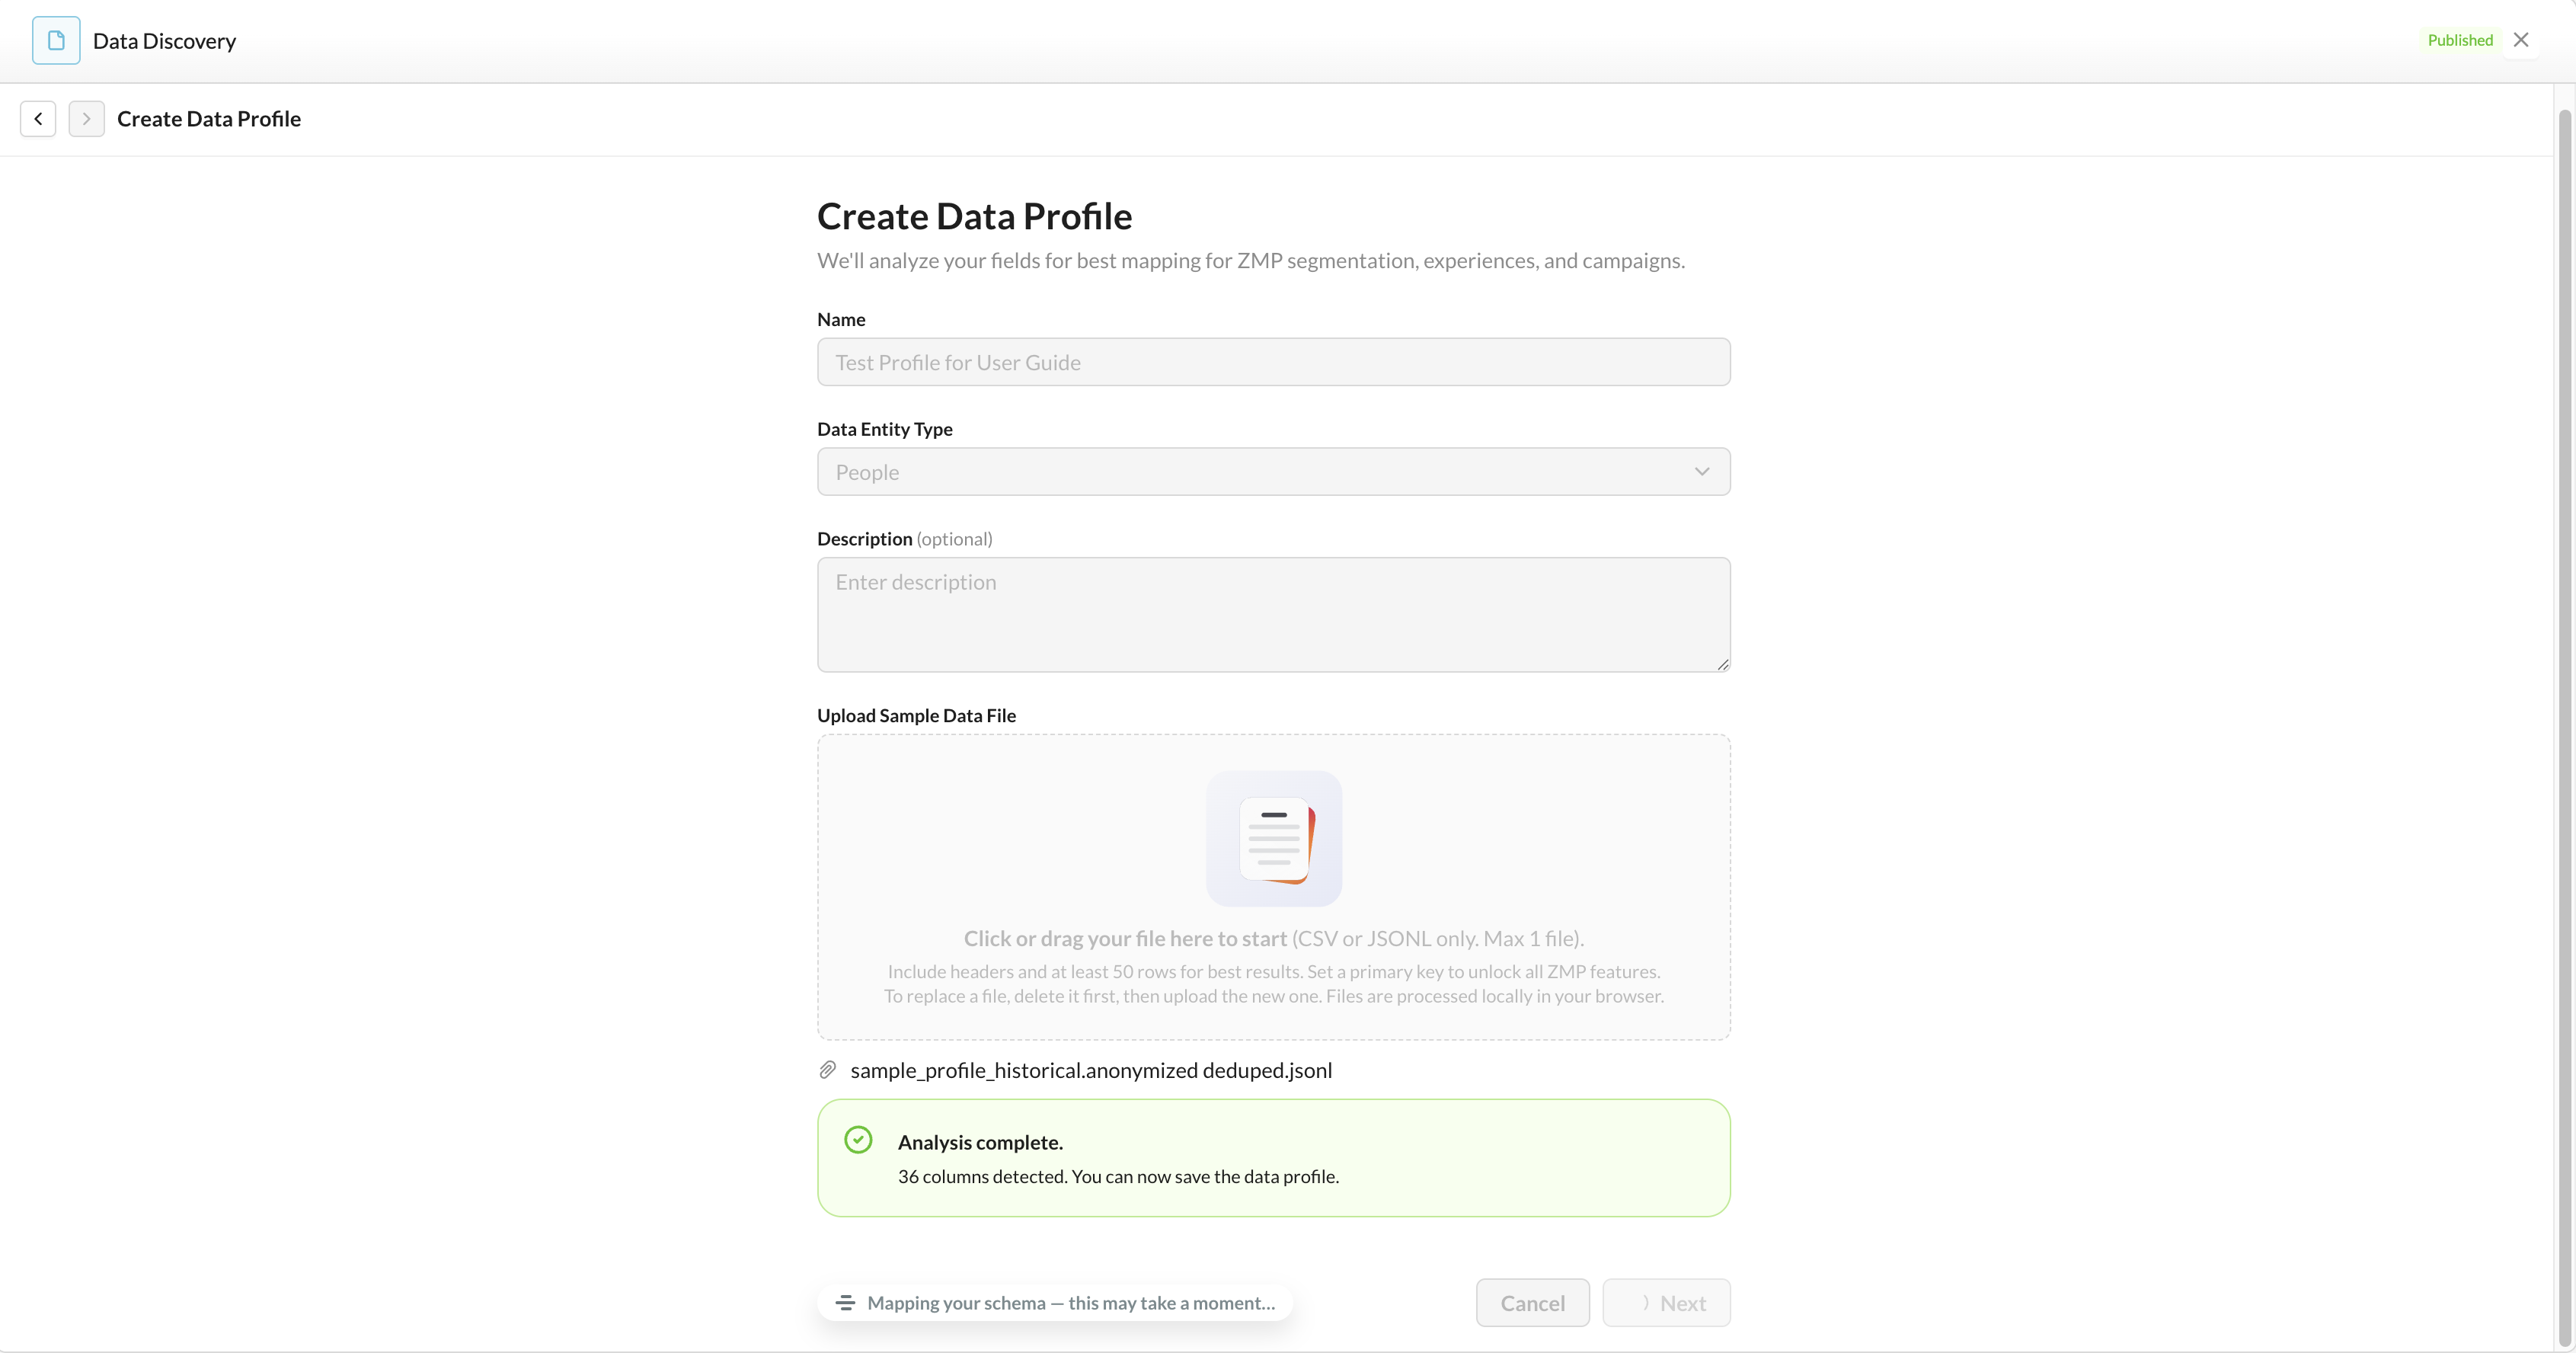Click the green checkmark Analysis complete icon
The image size is (2576, 1353).
[x=858, y=1140]
